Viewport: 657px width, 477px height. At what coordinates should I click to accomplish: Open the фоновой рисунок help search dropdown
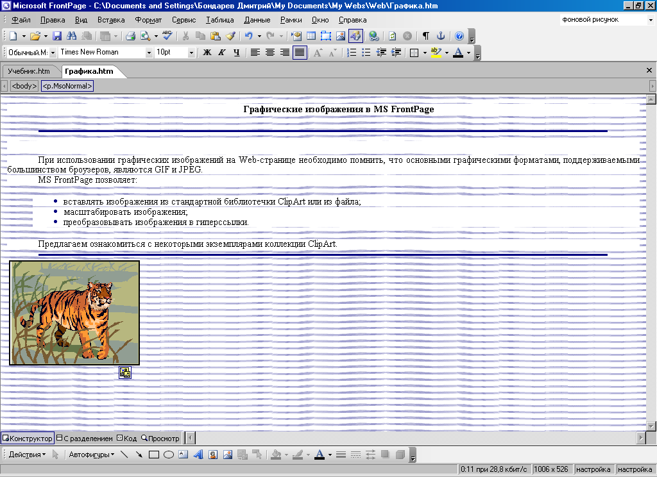tap(651, 20)
